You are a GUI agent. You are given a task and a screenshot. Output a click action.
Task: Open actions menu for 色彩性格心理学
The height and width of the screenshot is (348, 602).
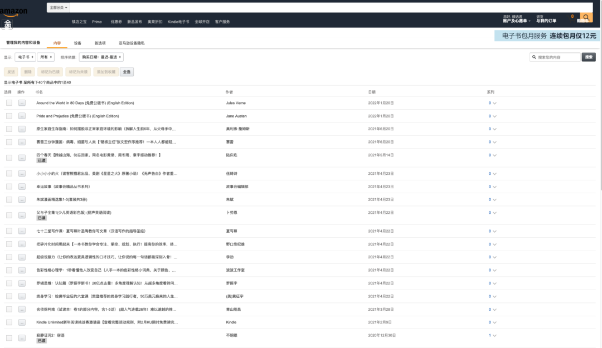coord(22,270)
